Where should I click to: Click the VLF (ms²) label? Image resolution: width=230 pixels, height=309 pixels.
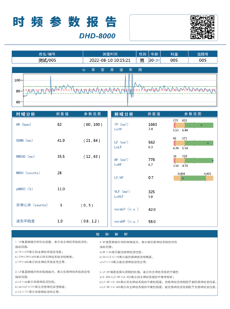[122, 191]
